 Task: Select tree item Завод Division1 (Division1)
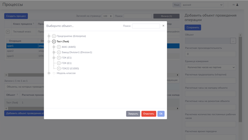(x=77, y=52)
